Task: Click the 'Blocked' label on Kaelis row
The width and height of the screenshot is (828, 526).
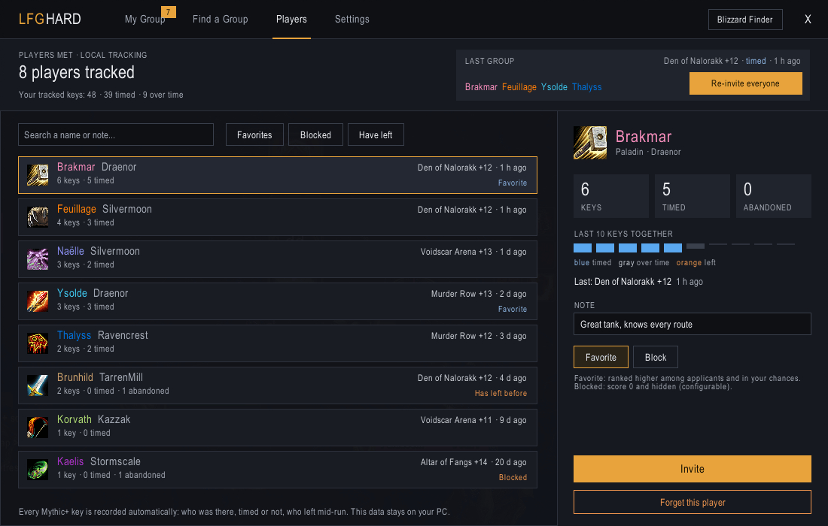Action: (513, 477)
